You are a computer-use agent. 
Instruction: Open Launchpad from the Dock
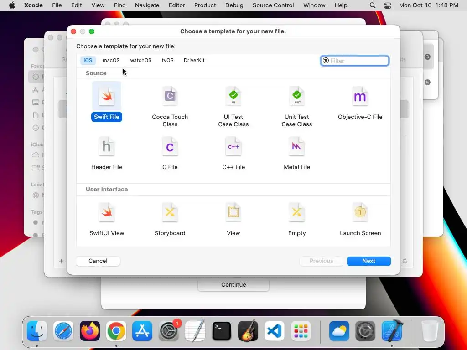coord(301,331)
